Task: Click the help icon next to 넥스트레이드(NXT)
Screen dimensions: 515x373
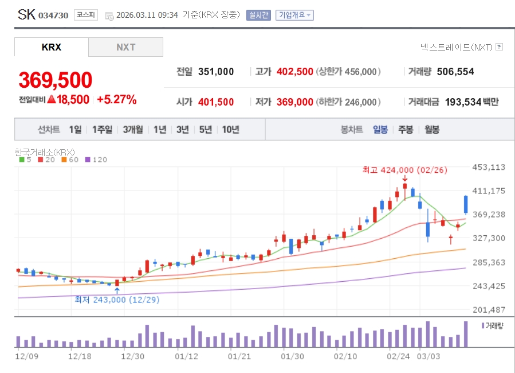Action: point(499,47)
